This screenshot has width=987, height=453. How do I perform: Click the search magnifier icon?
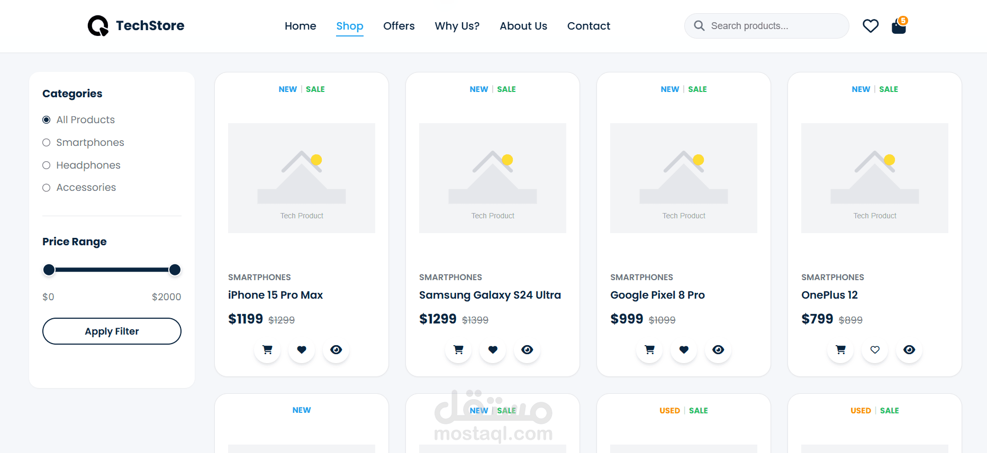tap(699, 25)
